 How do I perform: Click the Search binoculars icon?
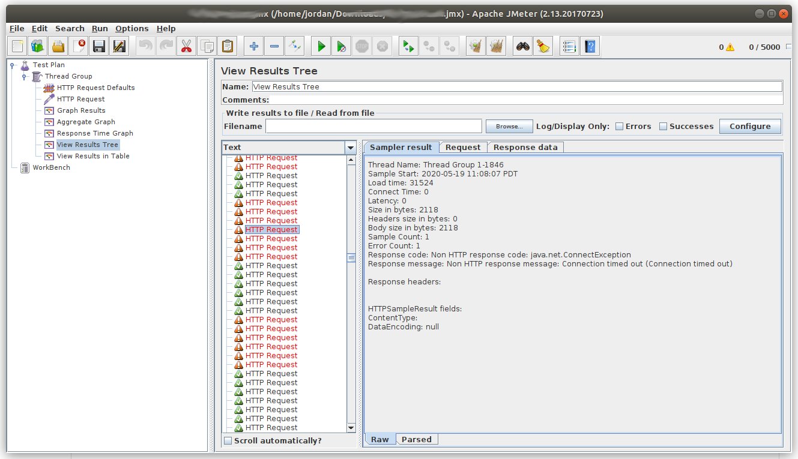(523, 46)
